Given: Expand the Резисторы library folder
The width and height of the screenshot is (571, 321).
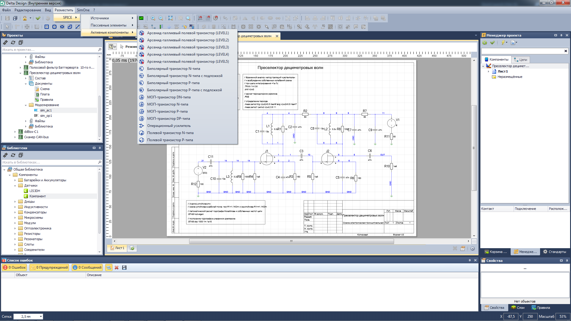Looking at the screenshot, I should tap(15, 234).
